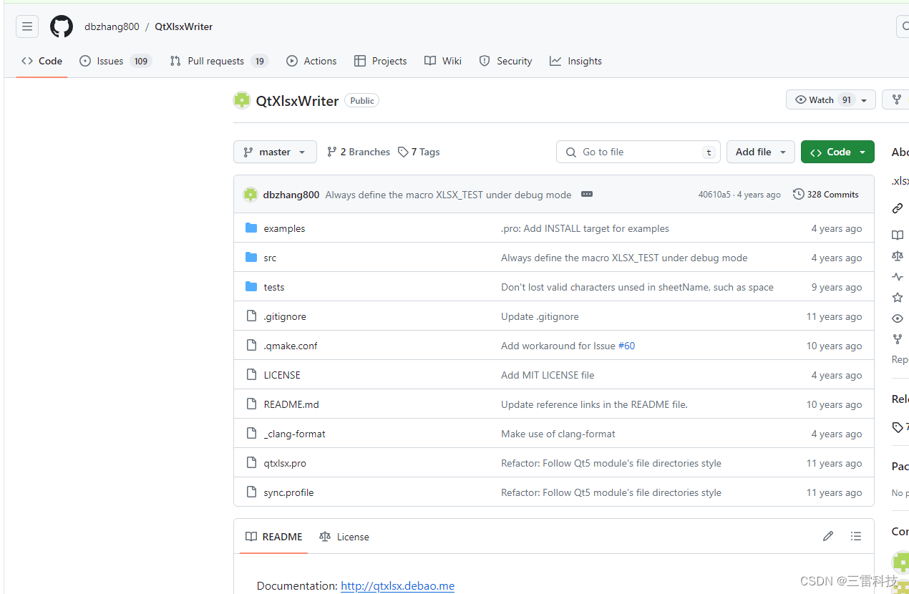Open the Issues tab
Image resolution: width=909 pixels, height=594 pixels.
point(115,61)
